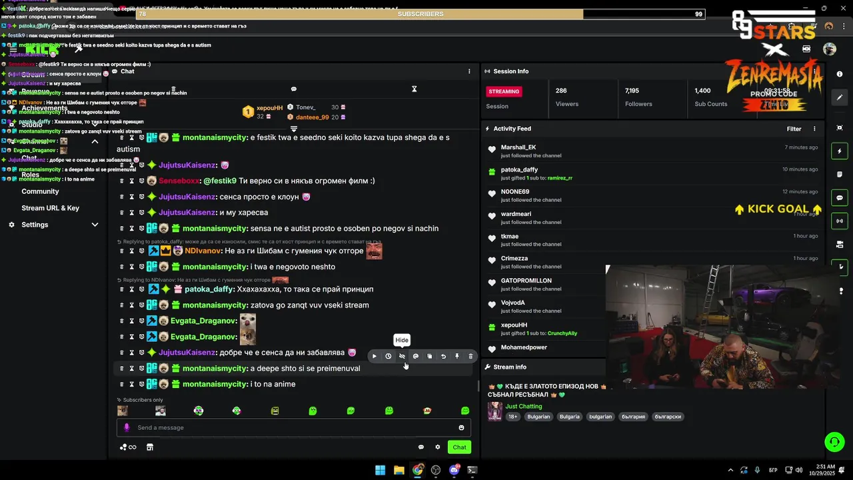Click the pencil edit icon in right sidebar

(840, 97)
